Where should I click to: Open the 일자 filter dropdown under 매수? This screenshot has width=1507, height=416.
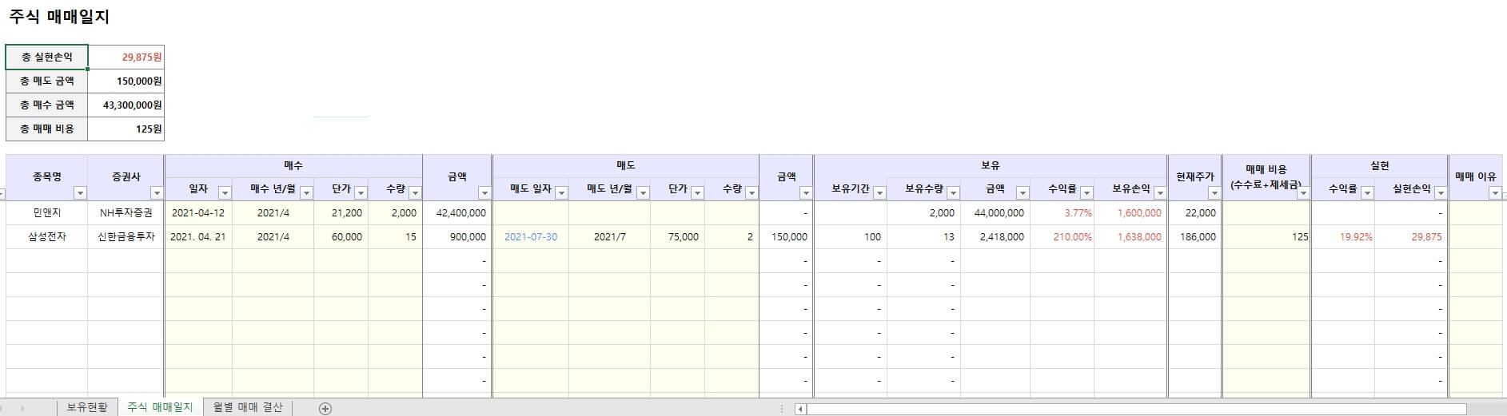point(225,192)
